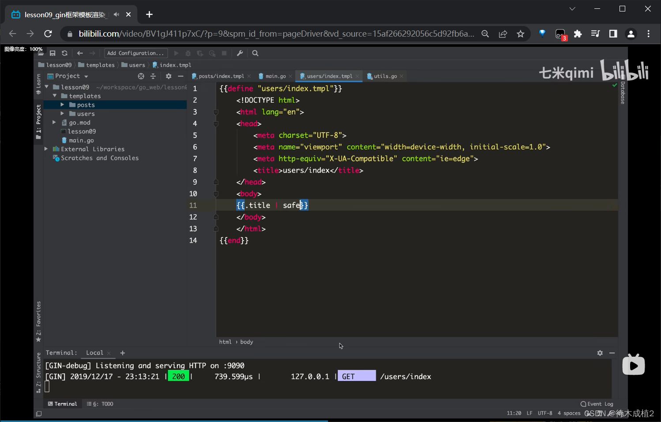Screen dimensions: 661x422
Task: Expand the posts folder
Action: [62, 105]
